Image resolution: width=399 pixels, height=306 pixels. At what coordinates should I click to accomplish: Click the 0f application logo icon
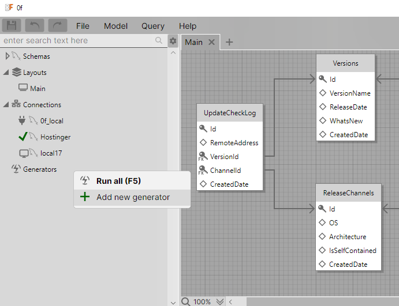9,7
